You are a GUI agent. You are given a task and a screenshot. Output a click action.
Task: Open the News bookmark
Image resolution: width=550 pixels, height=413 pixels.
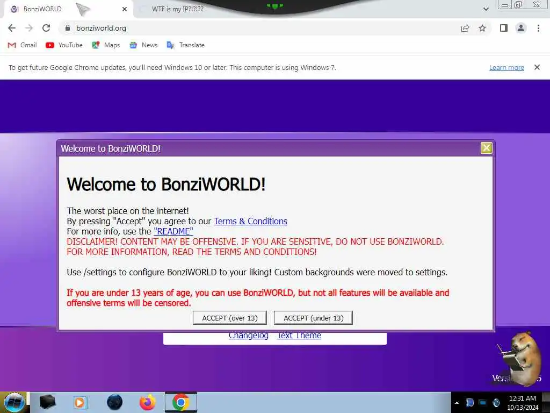pyautogui.click(x=143, y=45)
